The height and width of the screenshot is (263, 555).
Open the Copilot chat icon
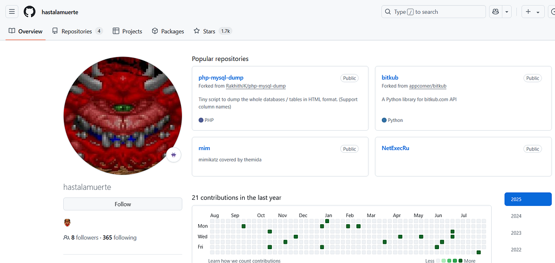click(x=496, y=12)
